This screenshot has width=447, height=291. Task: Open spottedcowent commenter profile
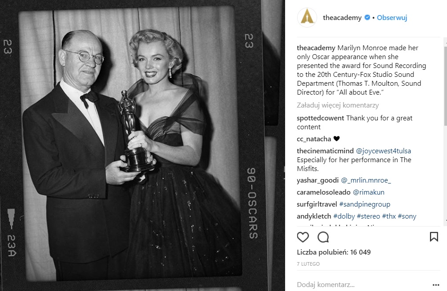pos(320,118)
